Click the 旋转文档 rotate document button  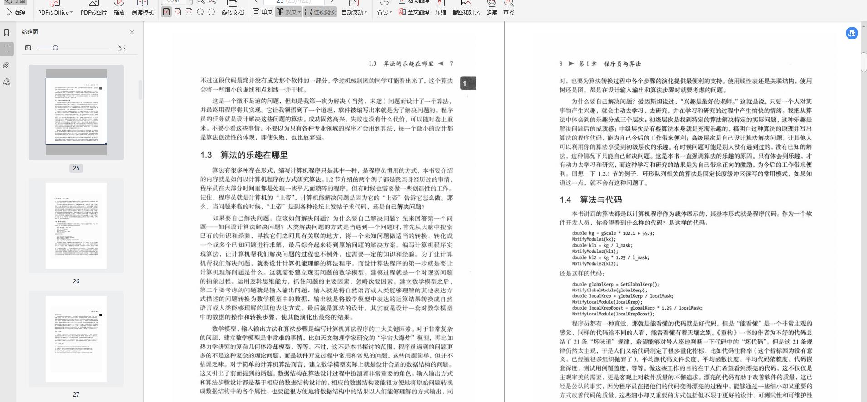232,8
